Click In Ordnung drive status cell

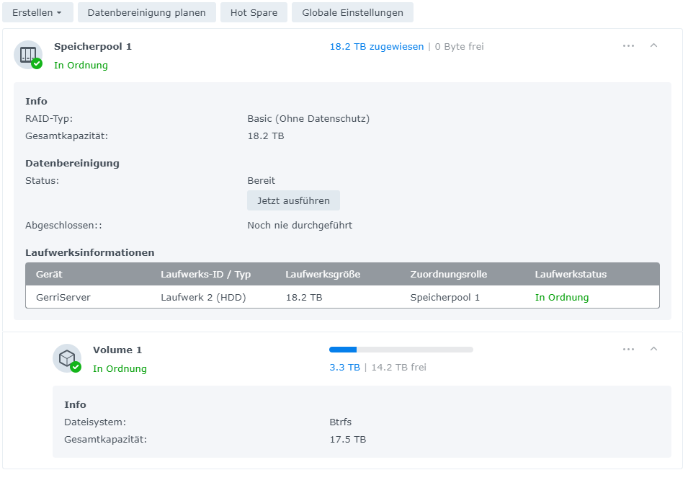(x=562, y=297)
